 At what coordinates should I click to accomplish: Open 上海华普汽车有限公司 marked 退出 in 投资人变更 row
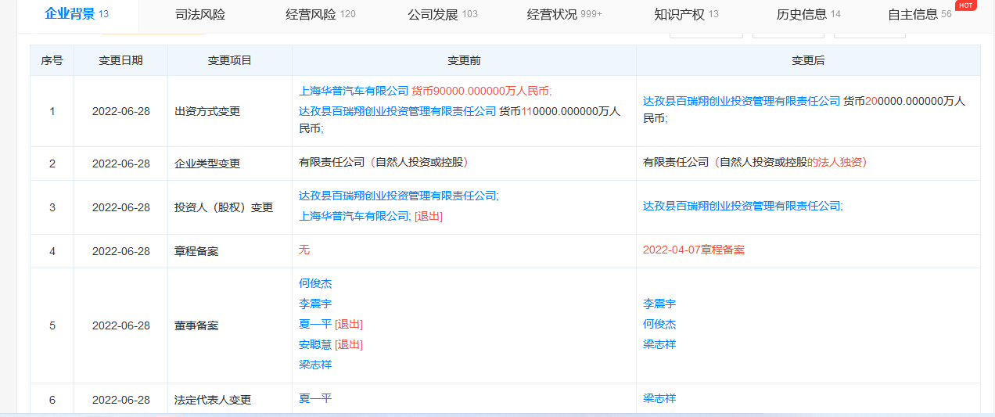354,216
